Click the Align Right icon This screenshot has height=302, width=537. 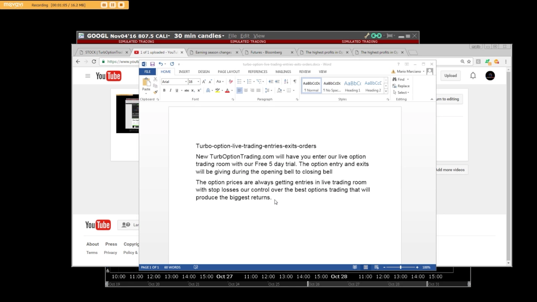coord(252,90)
